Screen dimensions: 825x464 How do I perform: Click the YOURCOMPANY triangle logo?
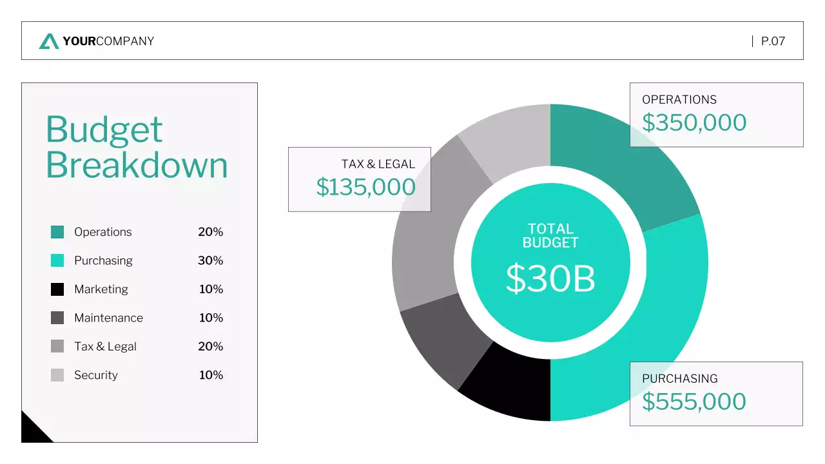coord(50,41)
